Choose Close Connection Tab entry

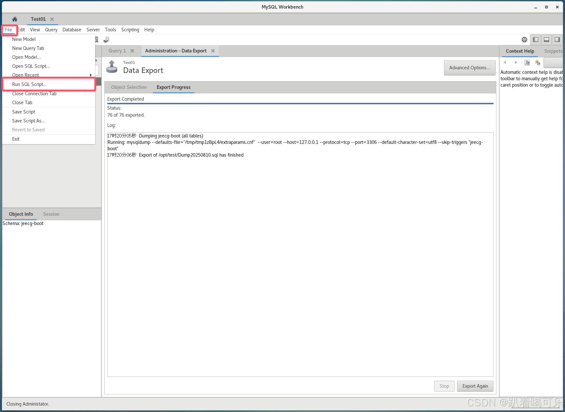49,94
